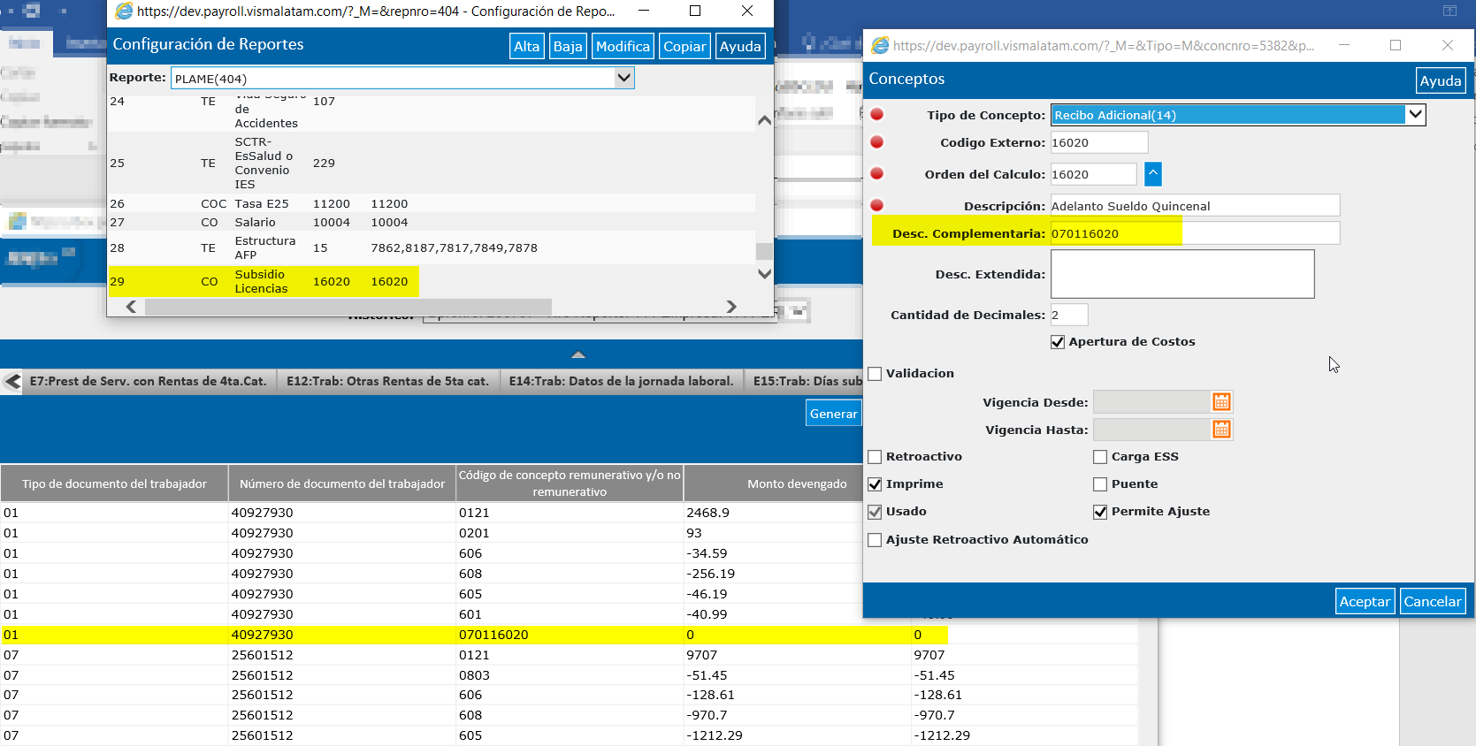Click scroll-down chevron in report configuration list
1476x746 pixels.
click(x=765, y=274)
